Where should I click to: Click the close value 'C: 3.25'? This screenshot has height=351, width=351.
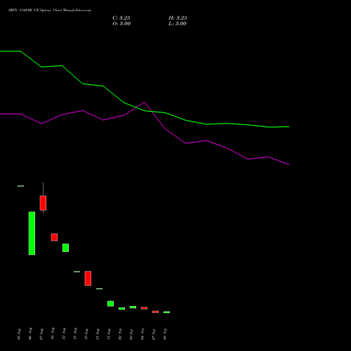pyautogui.click(x=121, y=18)
